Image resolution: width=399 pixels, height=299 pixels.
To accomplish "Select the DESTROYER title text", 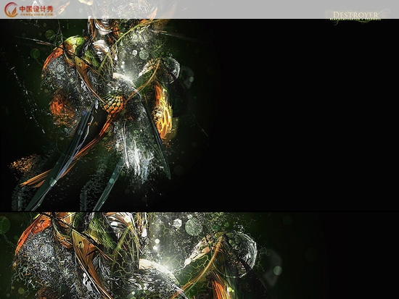I will pyautogui.click(x=355, y=14).
